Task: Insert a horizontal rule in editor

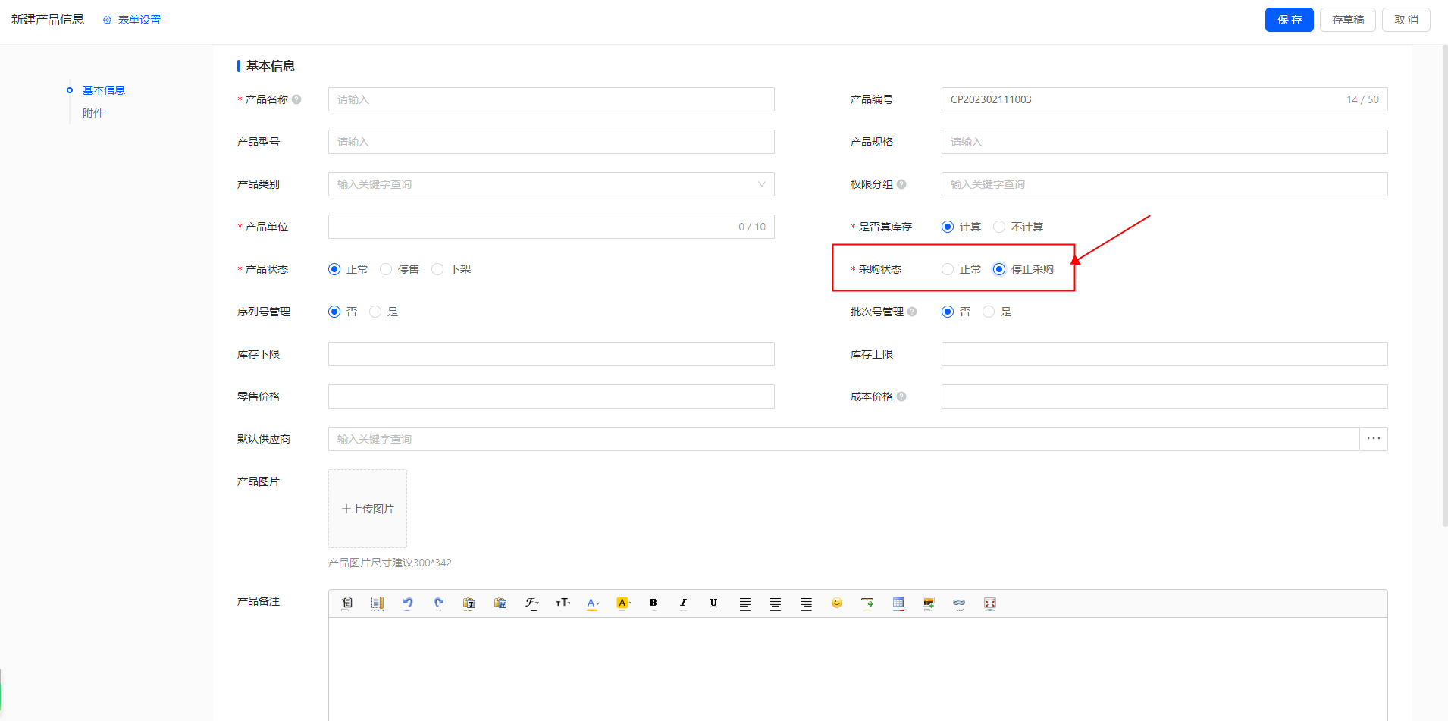Action: click(867, 603)
